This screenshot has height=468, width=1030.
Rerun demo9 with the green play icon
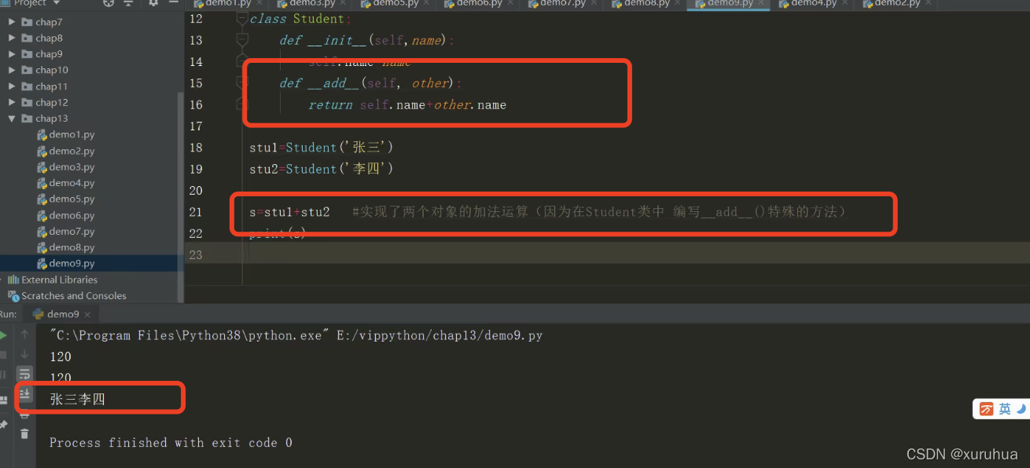click(x=3, y=335)
